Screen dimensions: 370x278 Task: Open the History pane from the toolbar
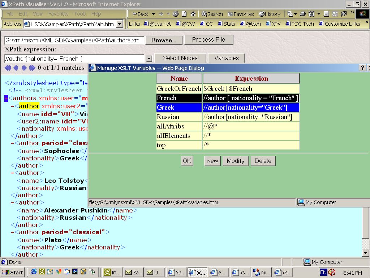(270, 14)
